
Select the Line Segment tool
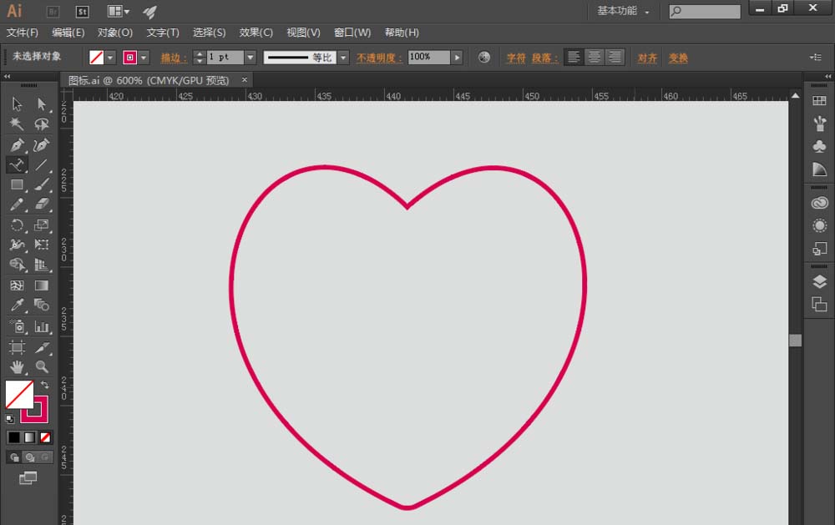[x=42, y=164]
